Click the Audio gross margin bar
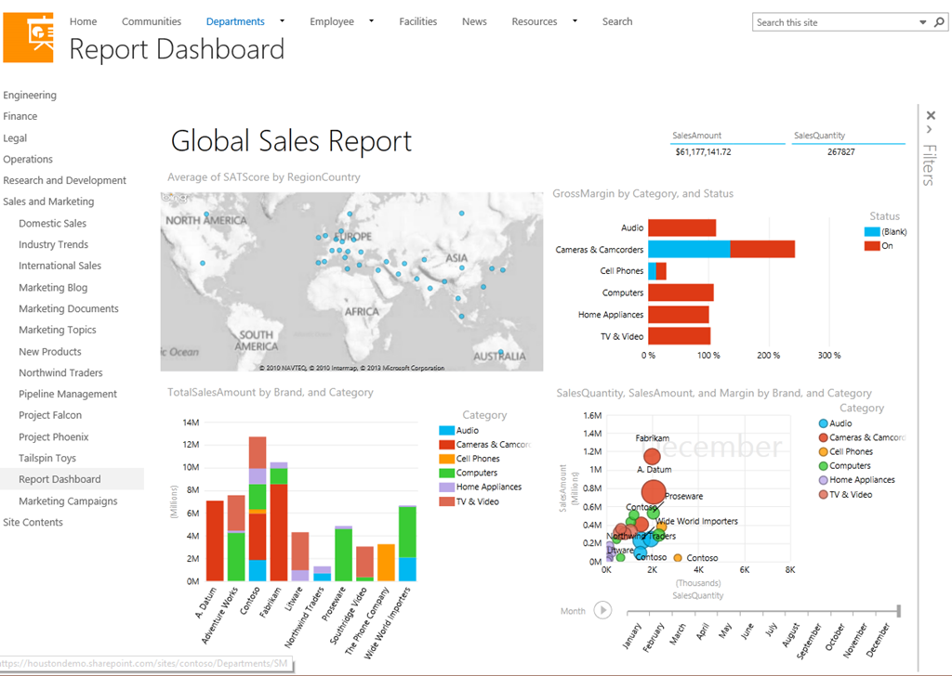Image resolution: width=952 pixels, height=676 pixels. pyautogui.click(x=681, y=227)
